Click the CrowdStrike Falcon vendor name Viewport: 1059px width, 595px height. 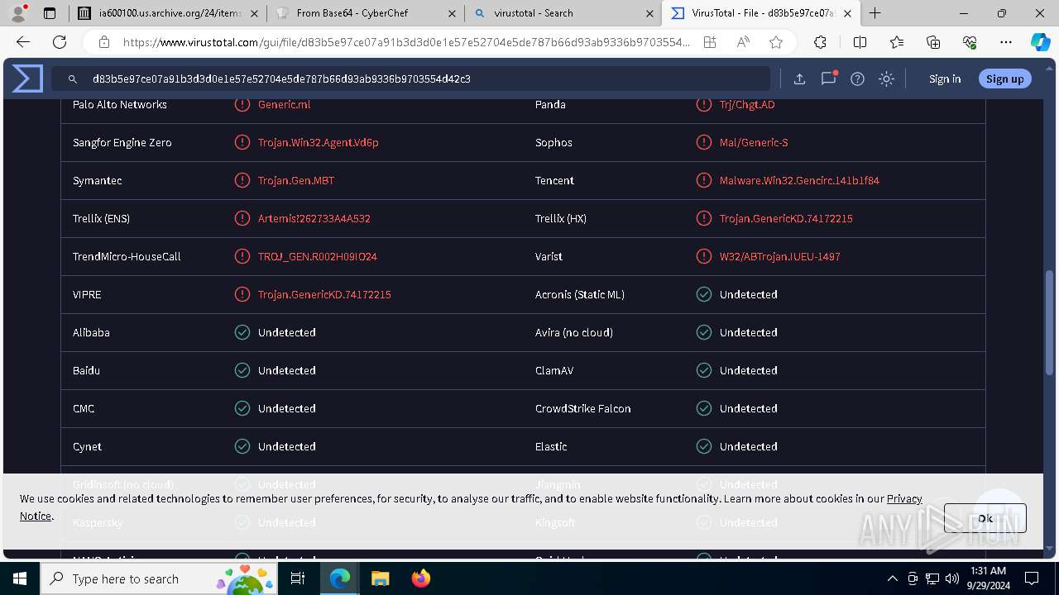coord(582,408)
